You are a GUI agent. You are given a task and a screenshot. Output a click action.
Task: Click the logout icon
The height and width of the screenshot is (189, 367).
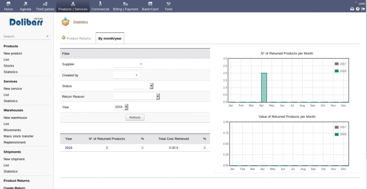pos(363,9)
